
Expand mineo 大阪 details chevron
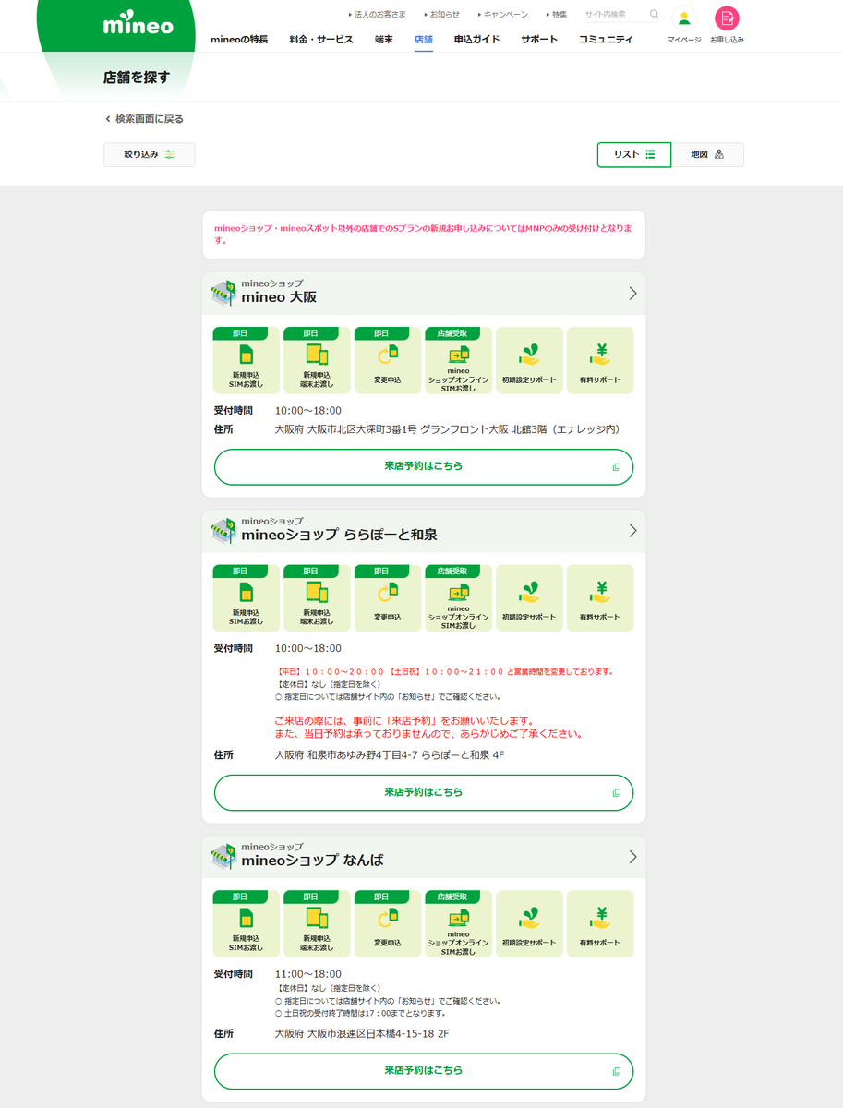point(632,294)
